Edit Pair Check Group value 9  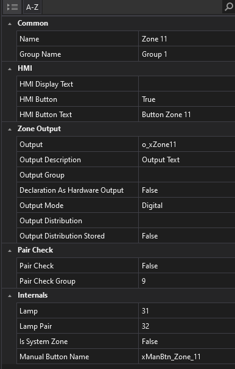[x=187, y=281]
